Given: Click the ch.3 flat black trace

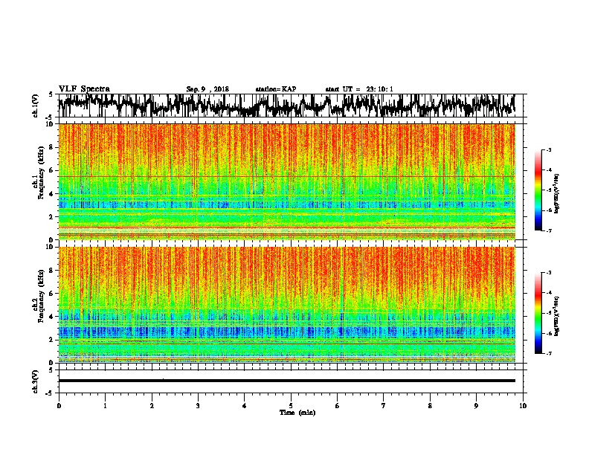Looking at the screenshot, I should 286,381.
